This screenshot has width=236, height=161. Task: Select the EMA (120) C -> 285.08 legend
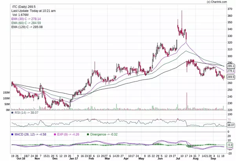pyautogui.click(x=27, y=27)
